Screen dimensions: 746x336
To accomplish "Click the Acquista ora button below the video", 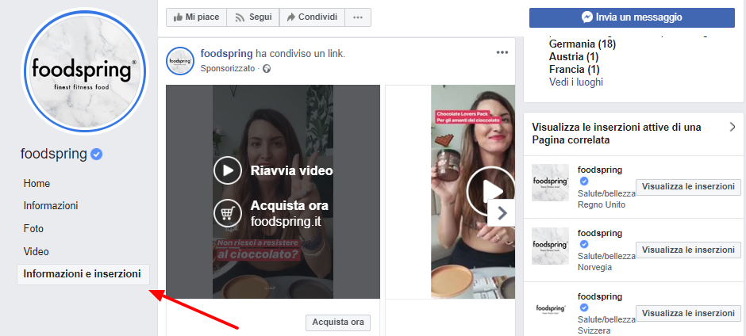I will (x=338, y=323).
